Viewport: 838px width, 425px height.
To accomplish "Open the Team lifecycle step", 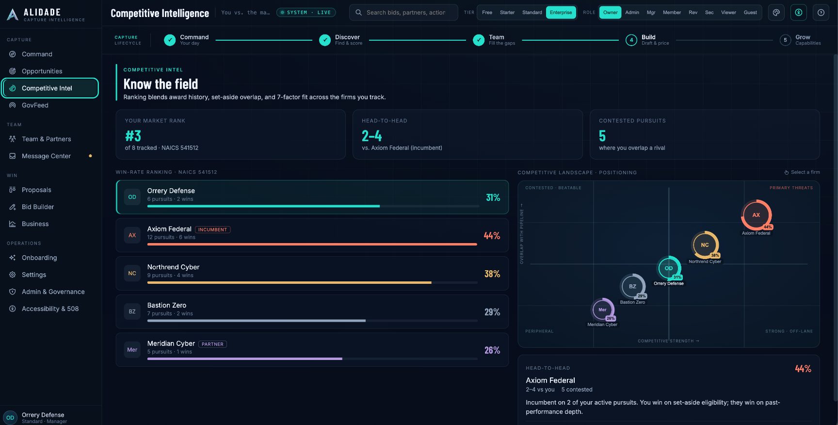I will point(494,40).
